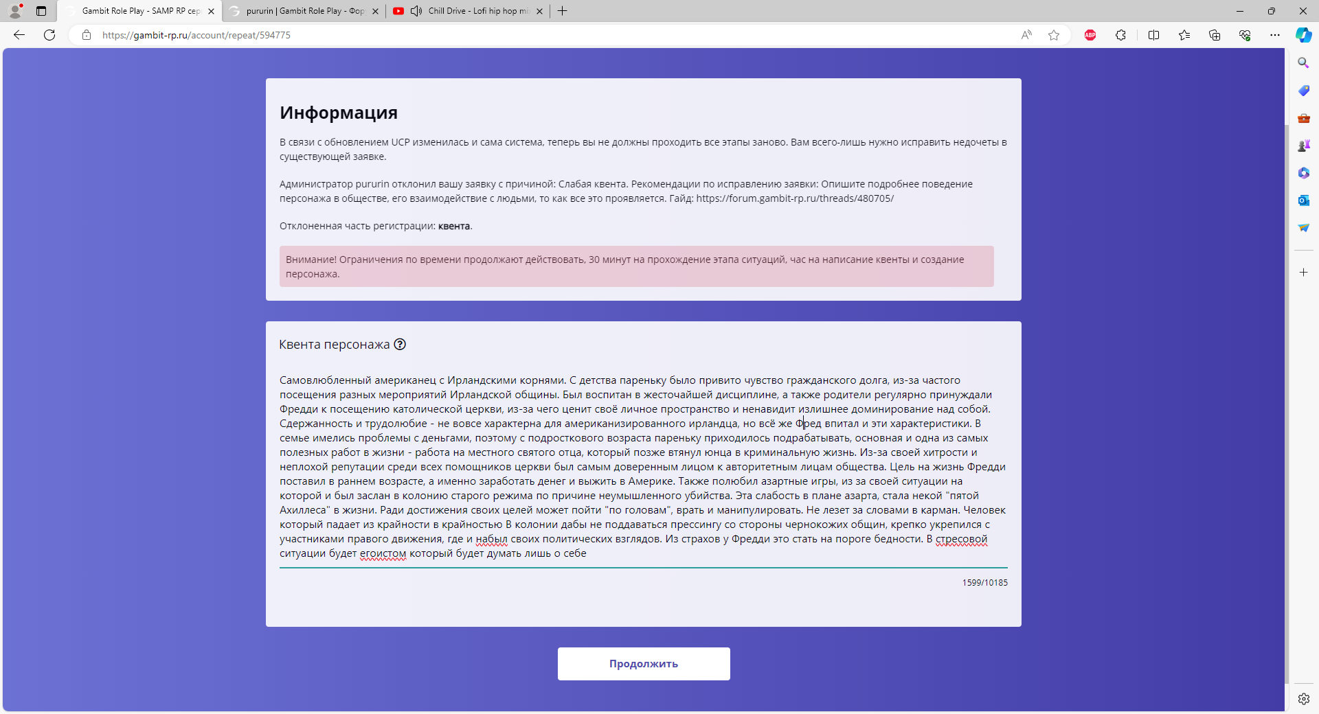Reload the current page
Viewport: 1319px width, 714px height.
coord(49,35)
